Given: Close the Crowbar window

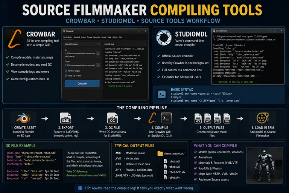Looking at the screenshot, I should point(146,31).
